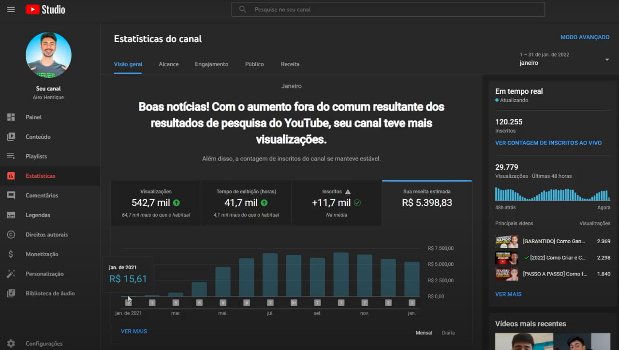This screenshot has width=619, height=350.
Task: Click the video marker above mar. label
Action: tap(176, 303)
